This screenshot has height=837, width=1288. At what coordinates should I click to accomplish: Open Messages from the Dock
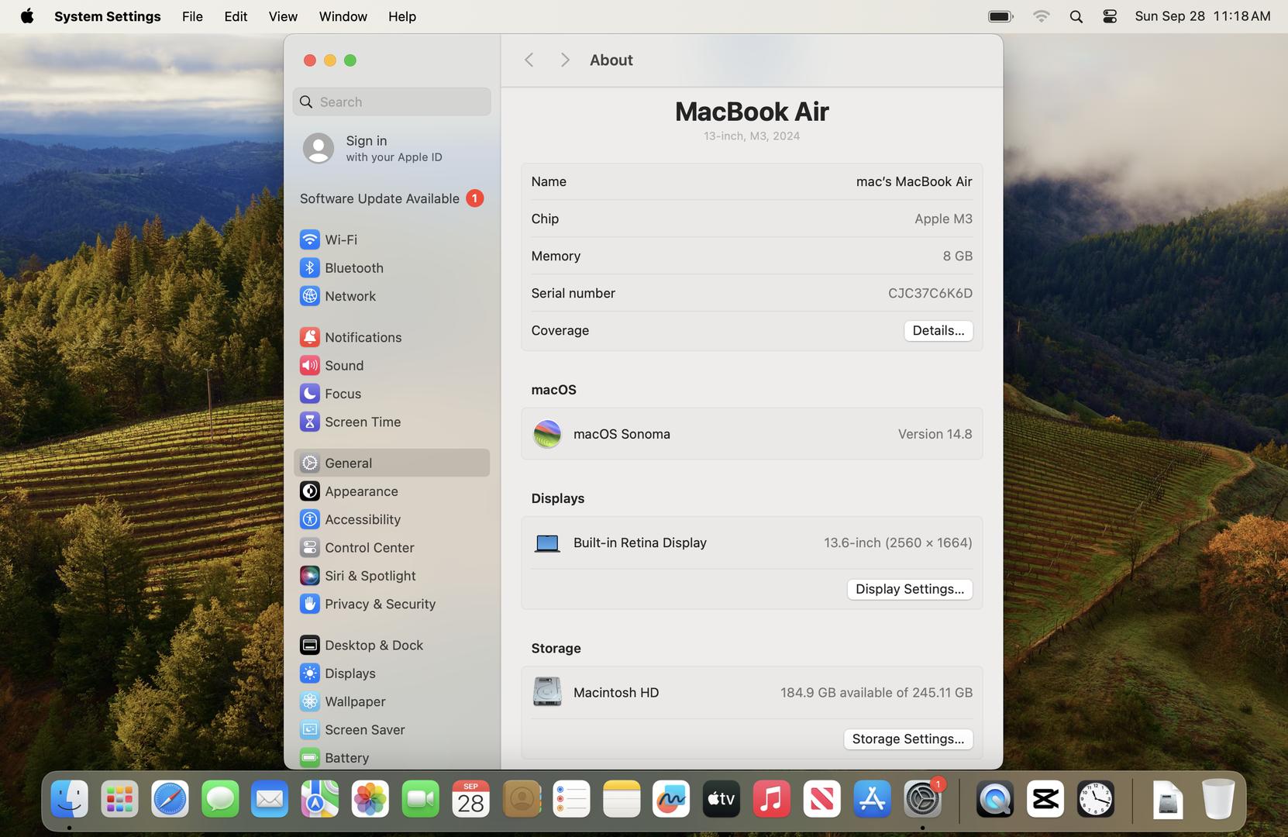220,799
